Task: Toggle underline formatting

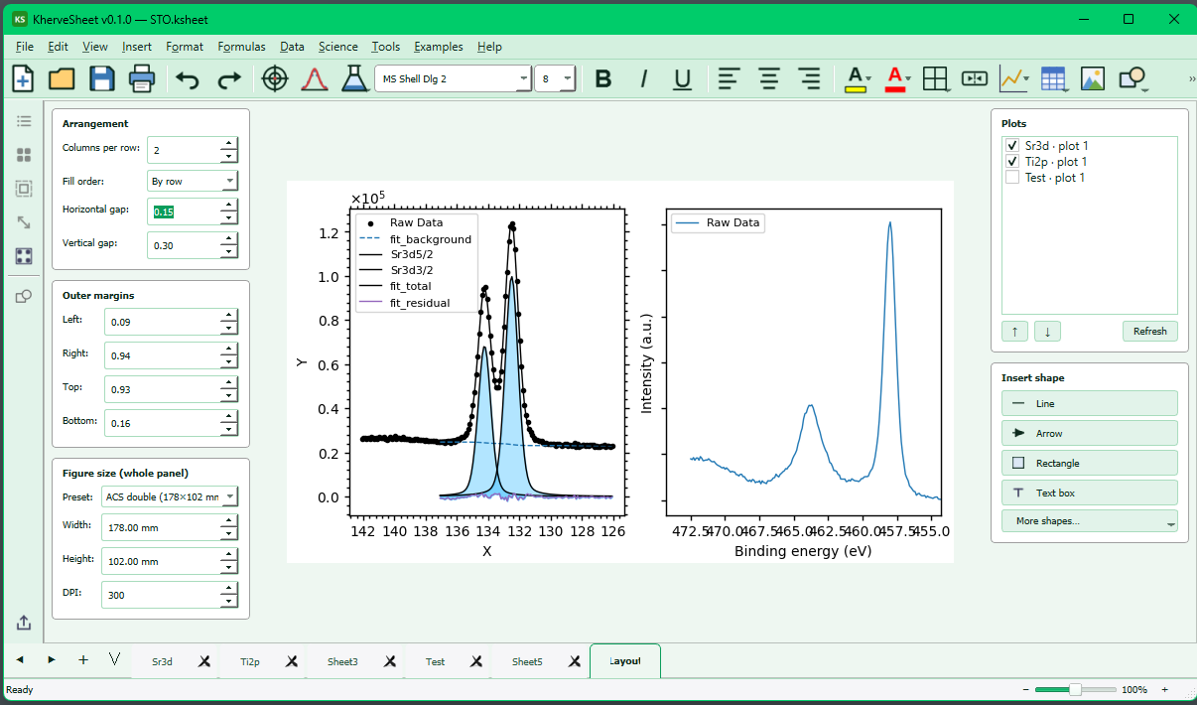Action: click(x=683, y=79)
